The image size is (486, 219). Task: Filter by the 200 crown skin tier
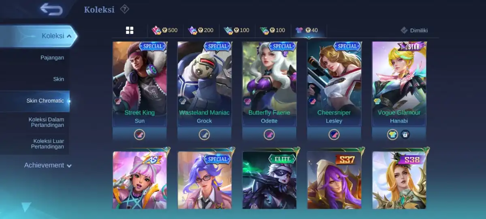point(201,30)
